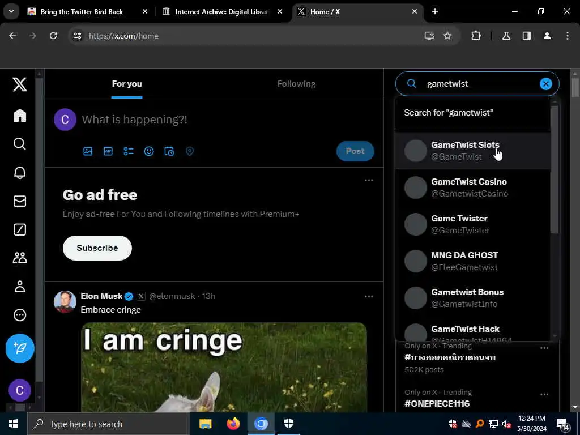
Task: Open more options for Thai hashtag trend
Action: [544, 348]
